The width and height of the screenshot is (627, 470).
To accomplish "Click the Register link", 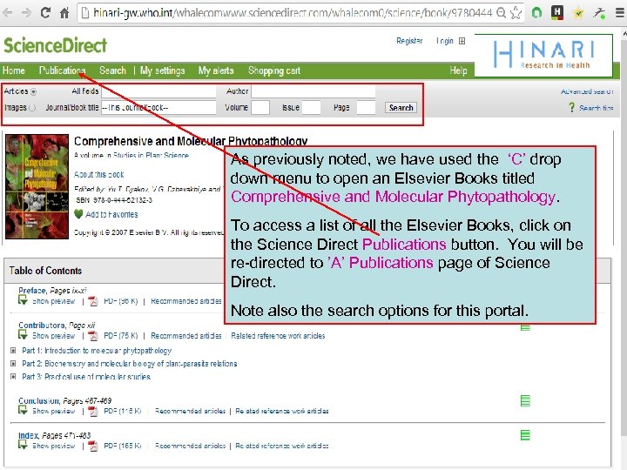I will pos(409,41).
